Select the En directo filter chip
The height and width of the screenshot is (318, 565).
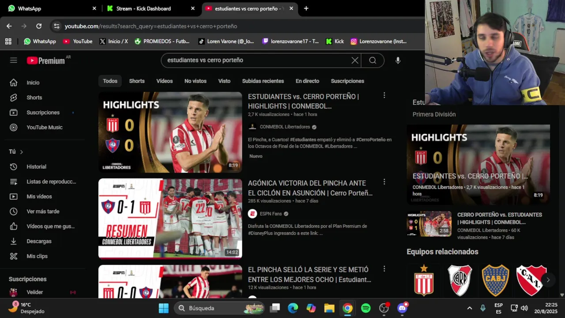coord(307,81)
